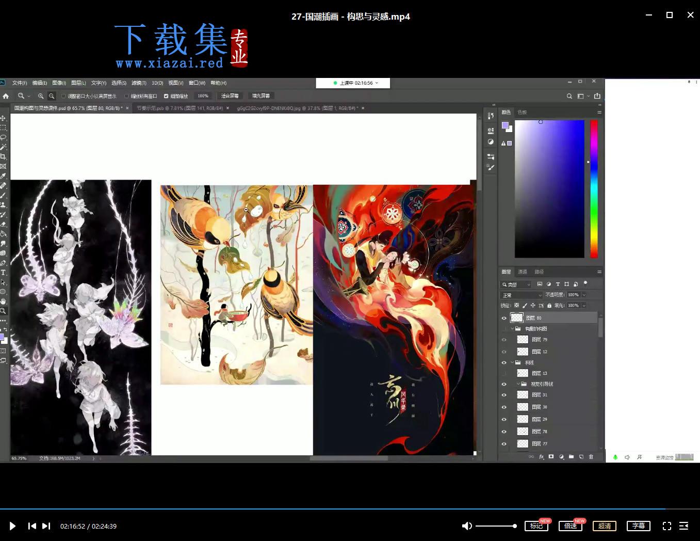Open the Layers panel menu icon

click(599, 272)
